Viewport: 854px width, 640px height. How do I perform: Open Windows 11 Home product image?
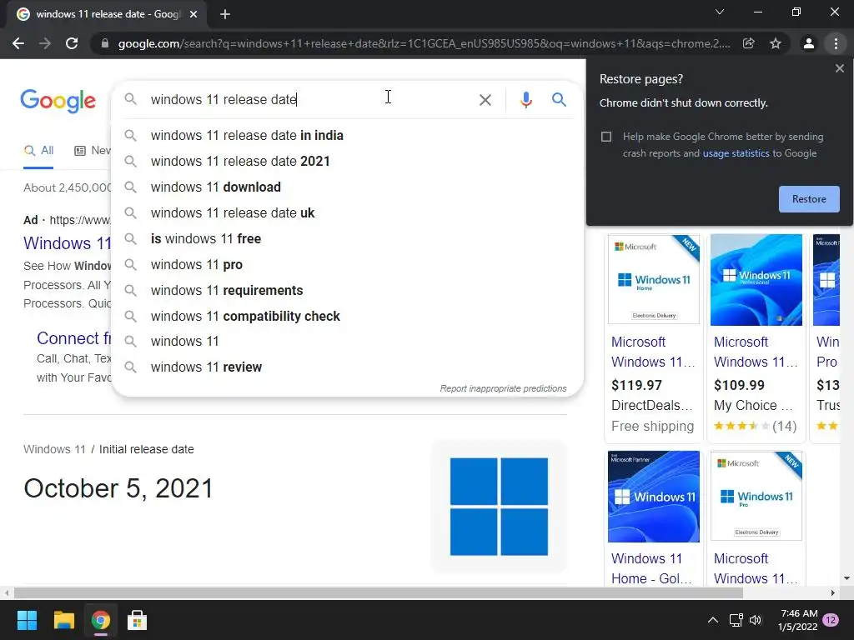[654, 280]
